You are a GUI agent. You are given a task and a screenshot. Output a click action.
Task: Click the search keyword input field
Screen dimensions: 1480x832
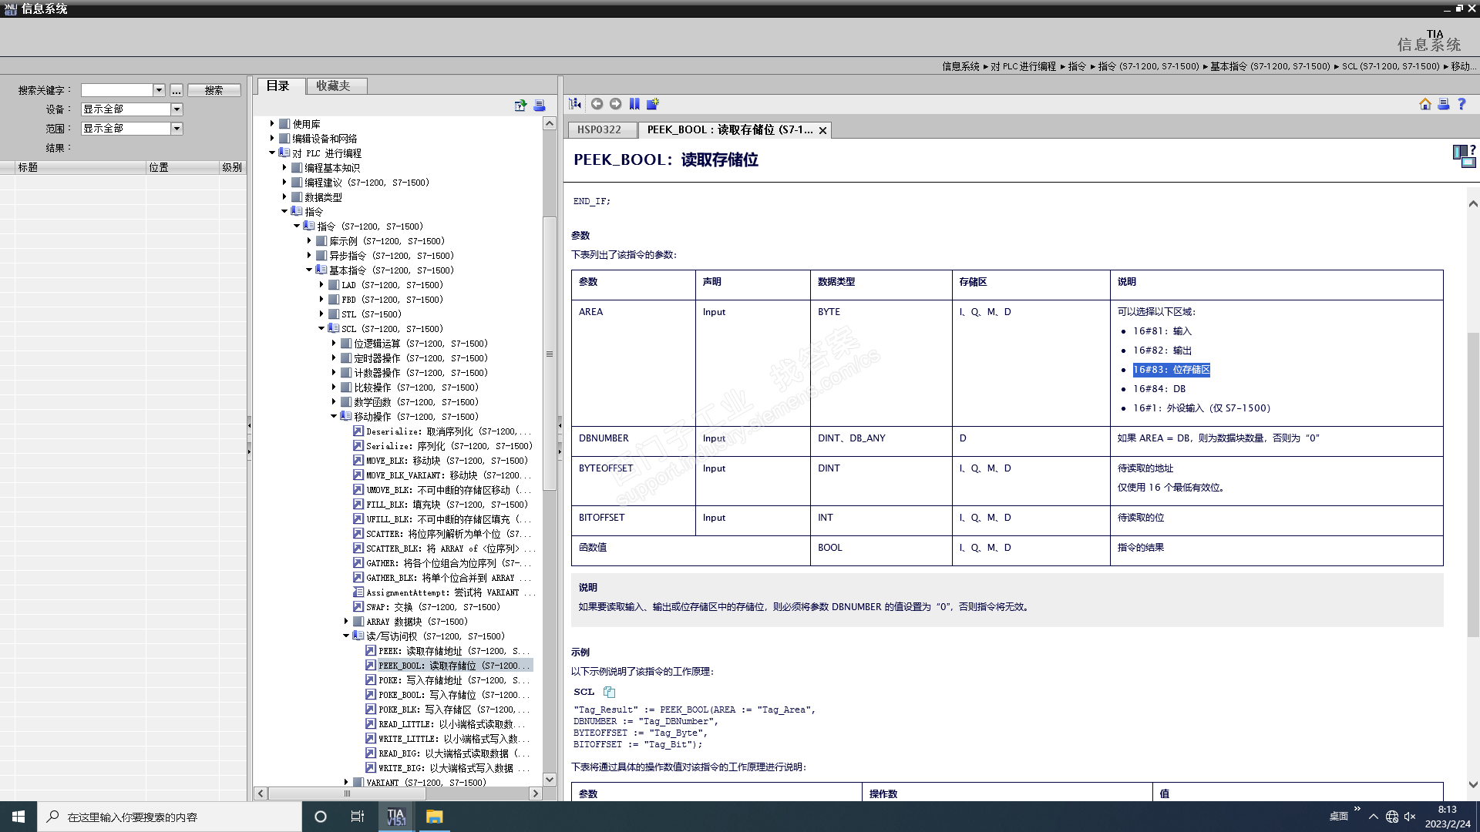pos(117,90)
